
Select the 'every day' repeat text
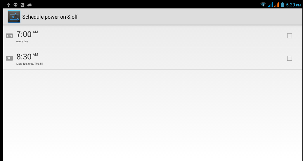pos(22,41)
